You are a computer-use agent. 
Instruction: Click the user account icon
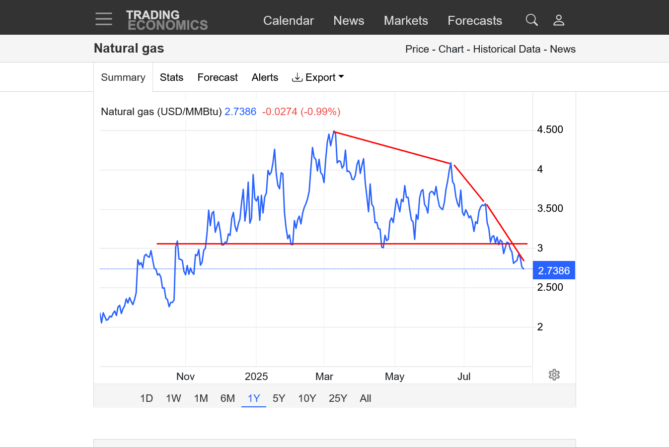coord(559,20)
